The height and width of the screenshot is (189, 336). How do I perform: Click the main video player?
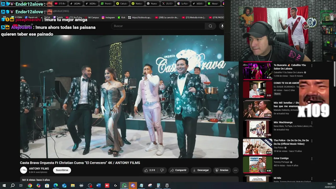[x=129, y=97]
